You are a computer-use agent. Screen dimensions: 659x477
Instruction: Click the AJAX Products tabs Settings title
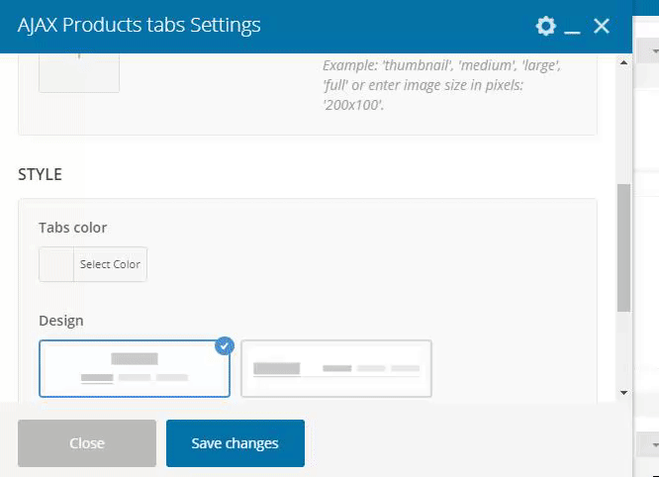coord(140,26)
